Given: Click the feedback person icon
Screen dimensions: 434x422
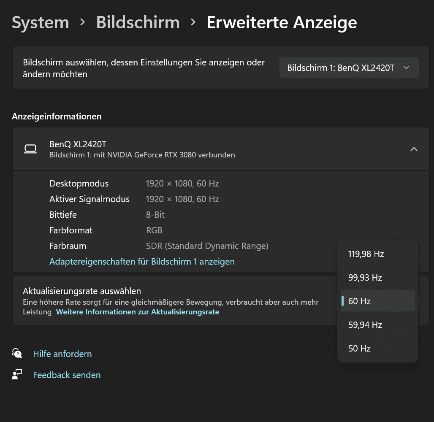Looking at the screenshot, I should click(17, 374).
